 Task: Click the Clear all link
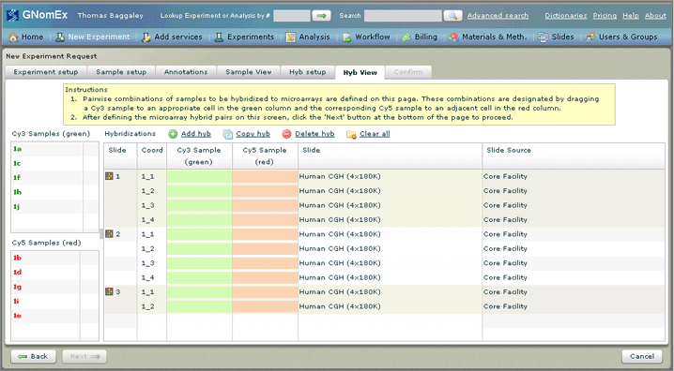375,134
